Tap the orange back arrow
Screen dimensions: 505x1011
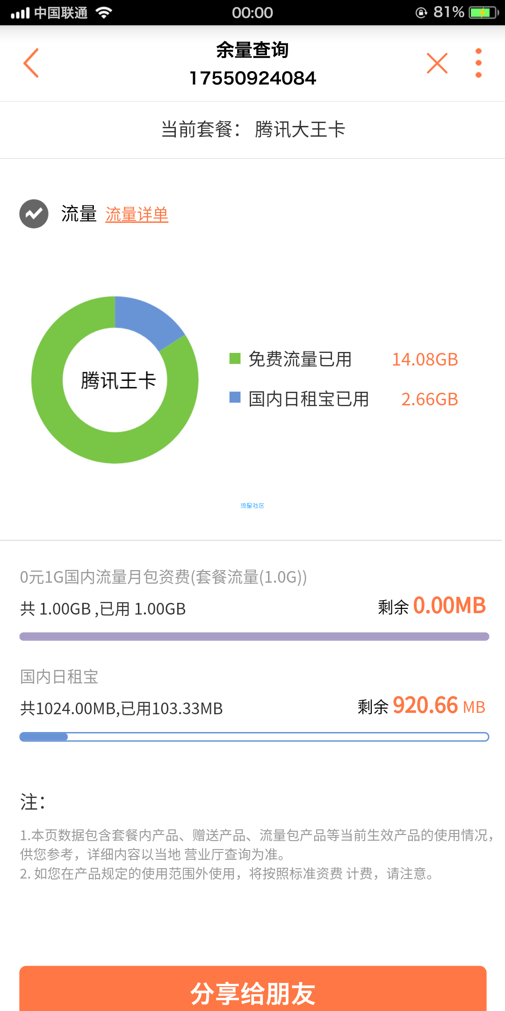[31, 63]
